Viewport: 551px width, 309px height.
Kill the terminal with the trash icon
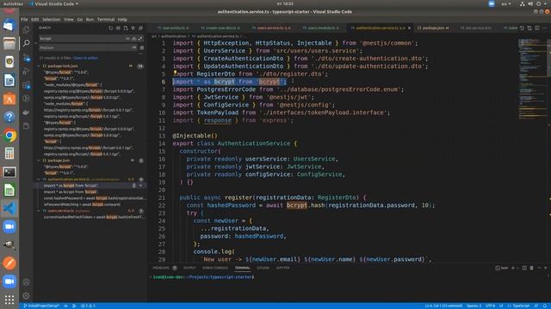(x=532, y=268)
